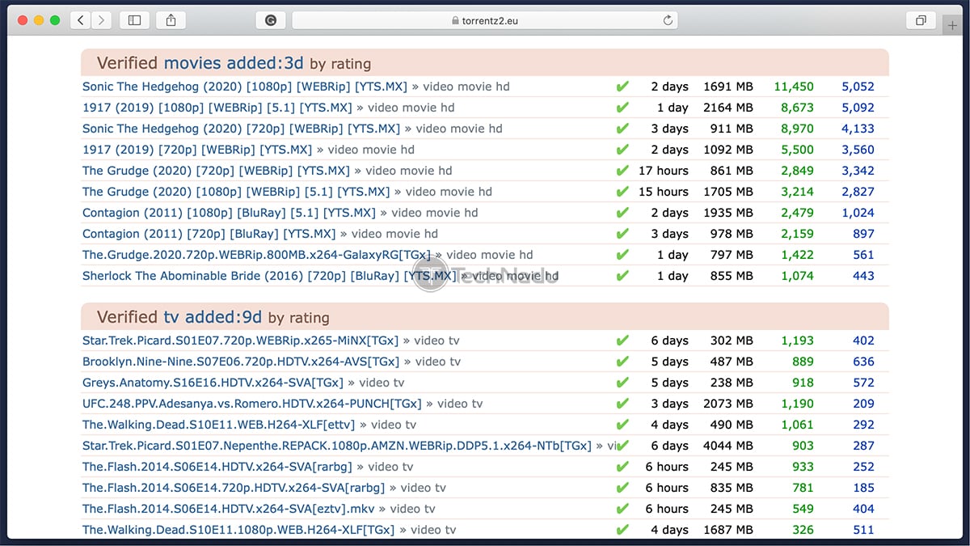Open UFC.248.PPV.Adesanya.vs.Romero torrent
Viewport: 970px width, 546px height.
tap(252, 404)
